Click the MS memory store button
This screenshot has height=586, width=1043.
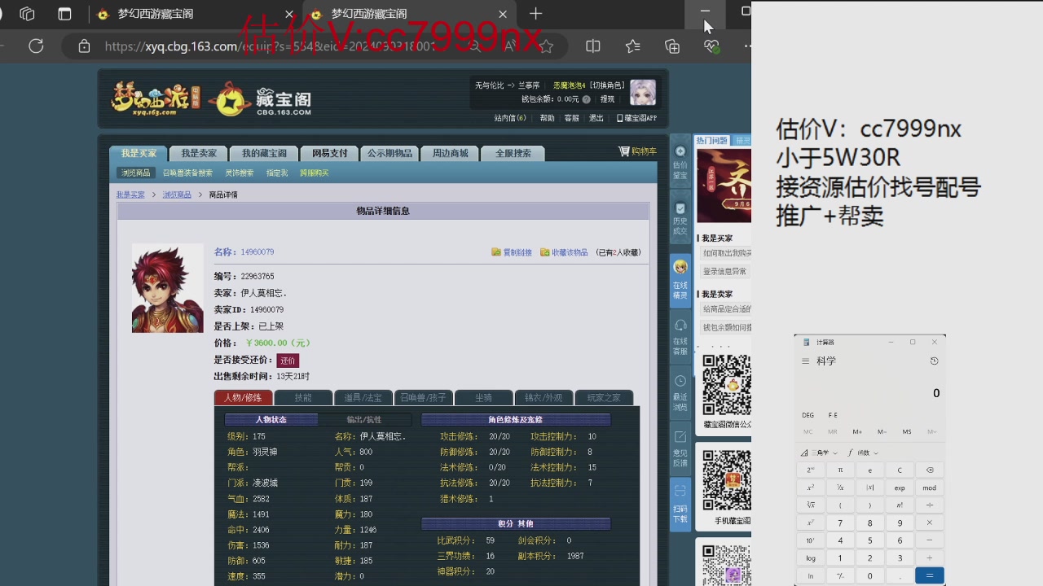pos(907,432)
